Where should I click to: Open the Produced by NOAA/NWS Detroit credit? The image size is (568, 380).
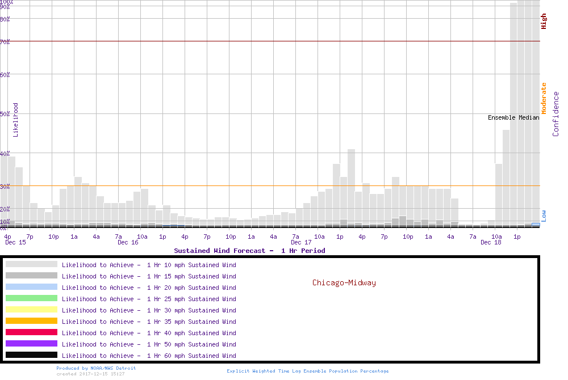[x=96, y=368]
